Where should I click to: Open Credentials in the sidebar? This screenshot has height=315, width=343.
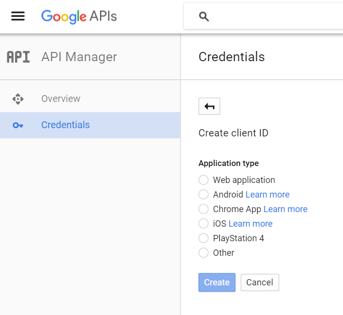click(90, 125)
